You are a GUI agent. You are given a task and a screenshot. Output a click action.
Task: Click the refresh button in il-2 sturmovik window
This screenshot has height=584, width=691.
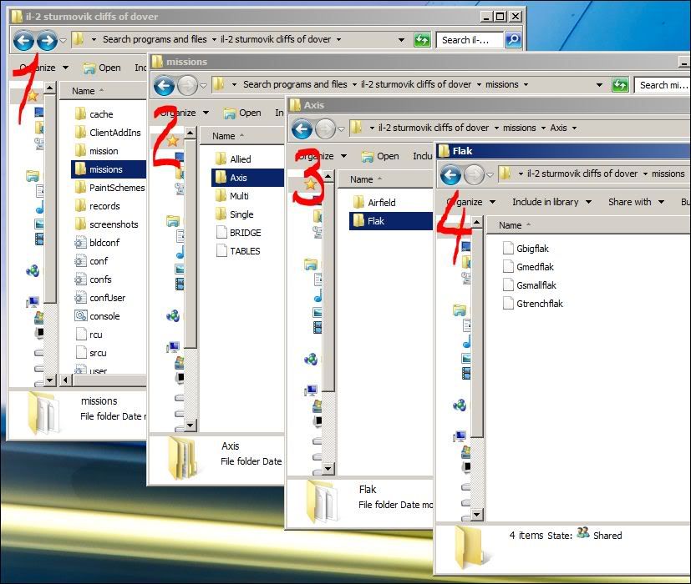click(x=422, y=40)
